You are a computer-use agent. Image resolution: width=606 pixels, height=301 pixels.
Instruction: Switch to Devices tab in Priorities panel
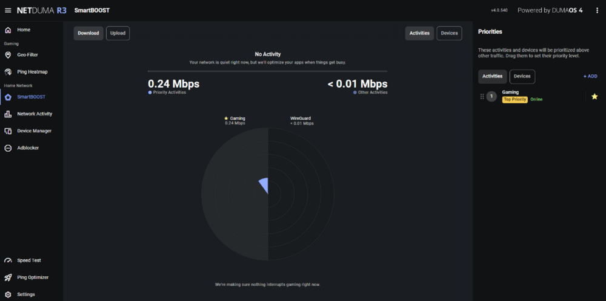point(522,76)
